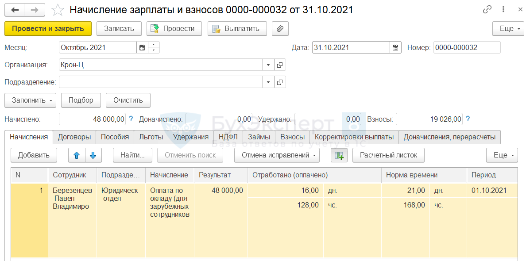Open the Организация selection form icon
Screen dimensions: 526x261
(280, 65)
